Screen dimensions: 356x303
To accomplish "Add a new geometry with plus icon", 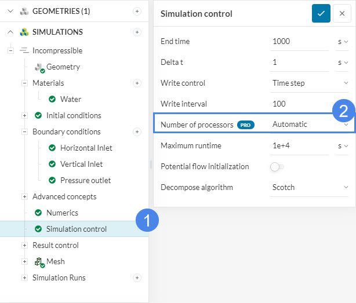I will pyautogui.click(x=137, y=11).
